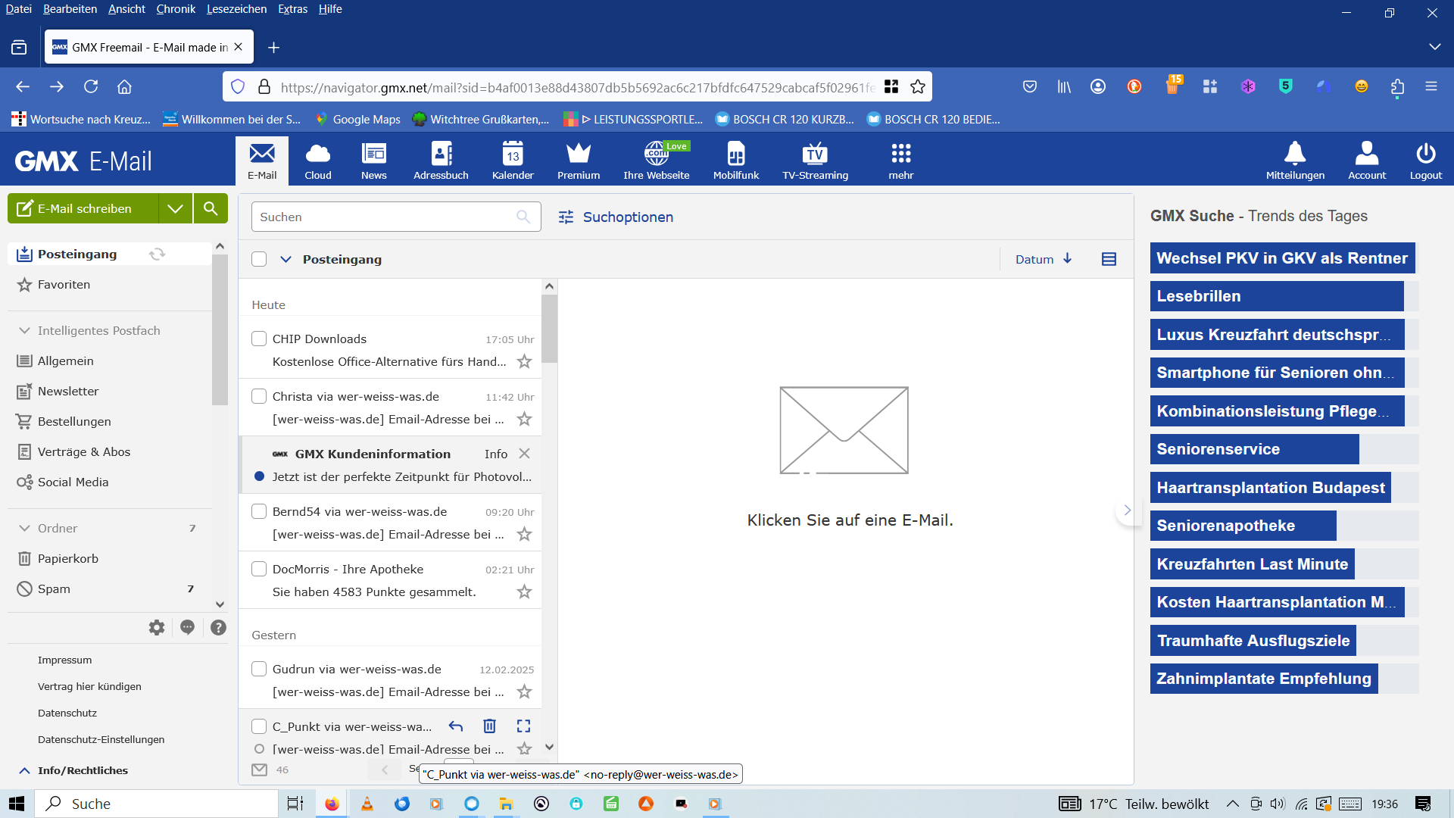This screenshot has height=818, width=1454.
Task: Expand the right panel arrow
Action: 1127,510
